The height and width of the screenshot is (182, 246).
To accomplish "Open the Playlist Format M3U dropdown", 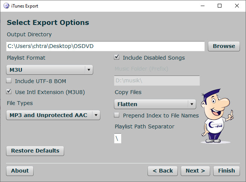I will pos(49,70).
